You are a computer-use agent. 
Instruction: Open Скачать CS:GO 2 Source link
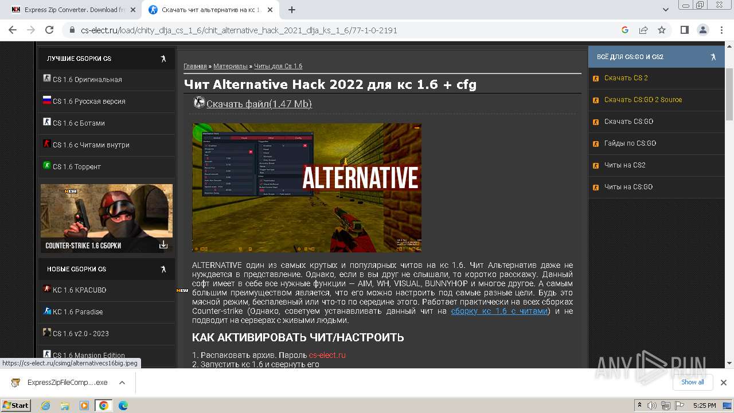click(x=643, y=100)
